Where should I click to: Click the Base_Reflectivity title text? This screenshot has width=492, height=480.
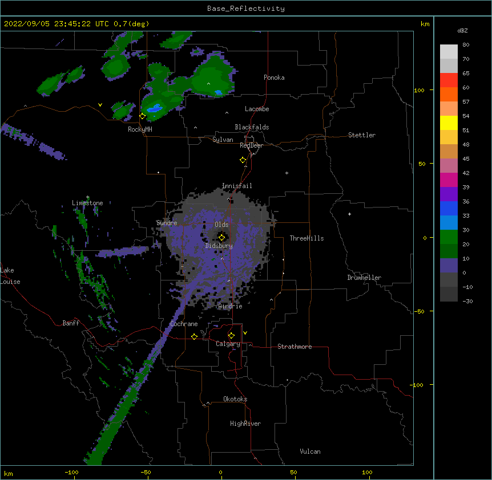(x=246, y=9)
